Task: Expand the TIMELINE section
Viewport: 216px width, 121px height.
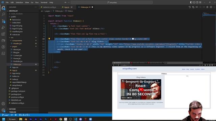Action: pos(23,112)
